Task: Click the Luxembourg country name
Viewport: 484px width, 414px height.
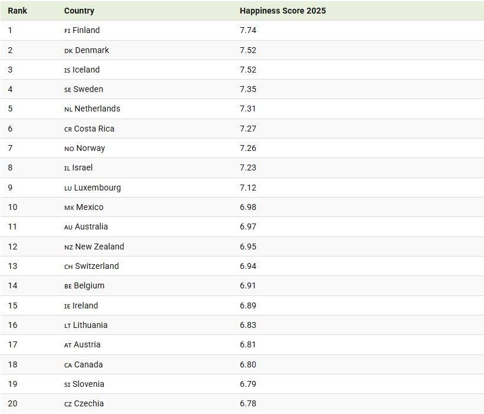Action: click(97, 188)
